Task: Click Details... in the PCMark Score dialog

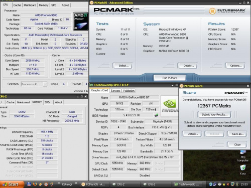Action: [x=192, y=134]
